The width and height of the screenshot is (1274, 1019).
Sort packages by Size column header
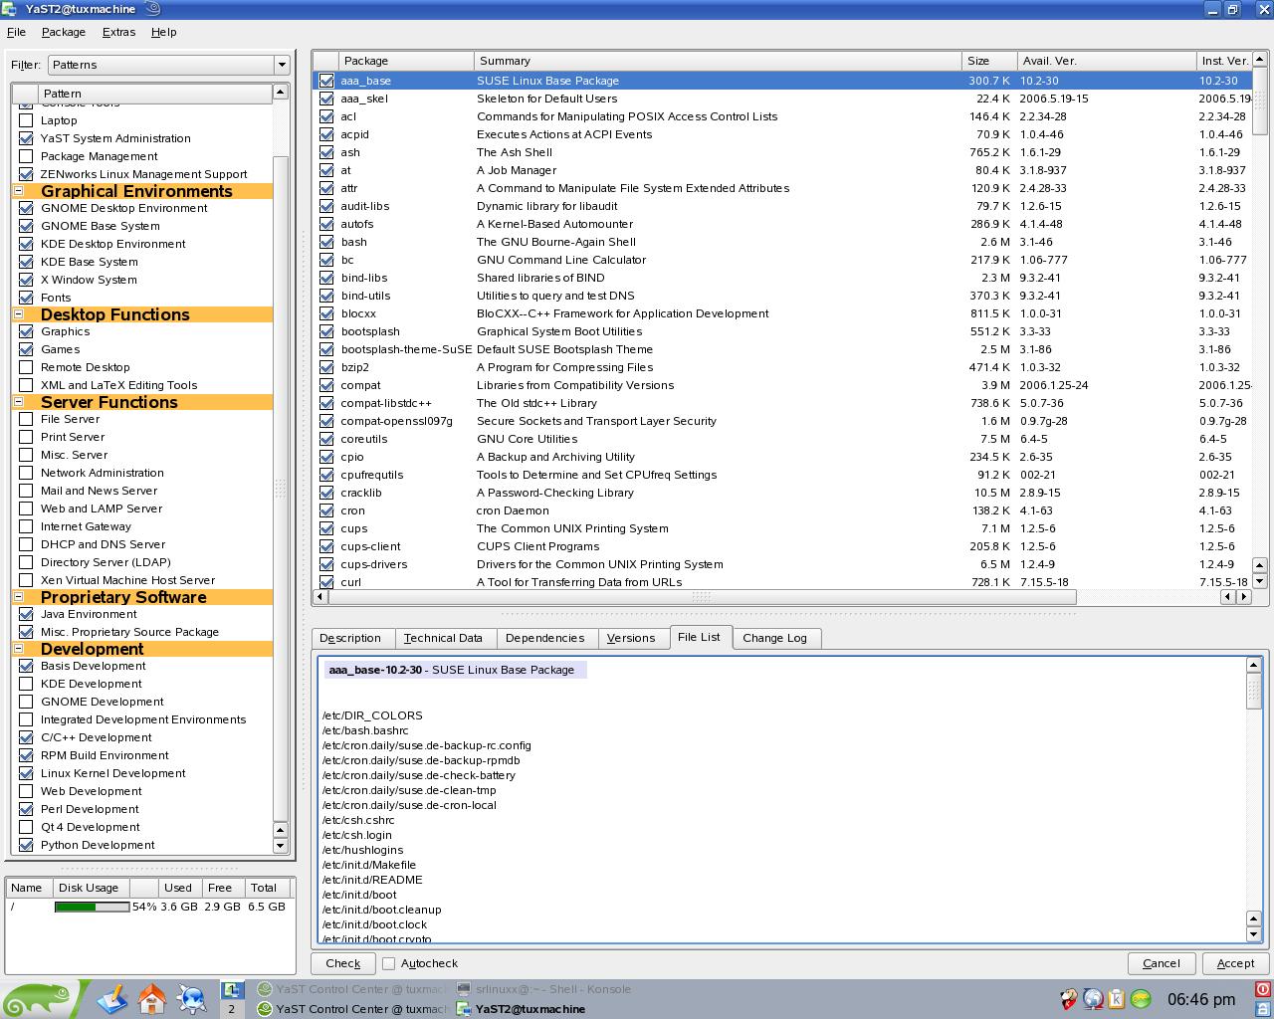[x=989, y=61]
